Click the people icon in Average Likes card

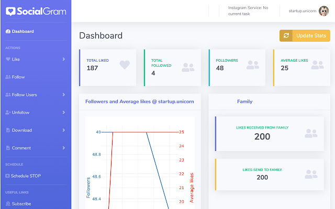pyautogui.click(x=317, y=65)
